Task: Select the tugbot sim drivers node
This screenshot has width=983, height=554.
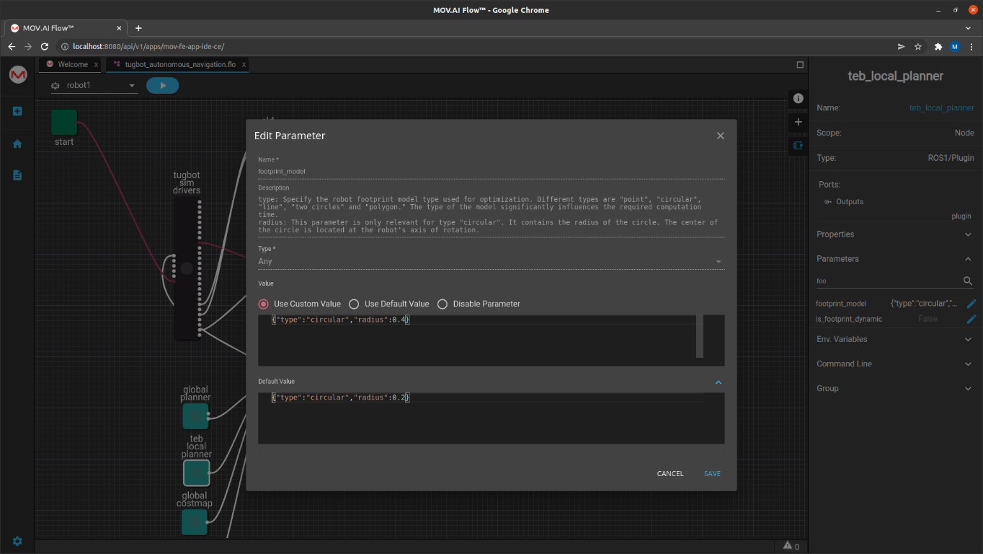Action: [187, 269]
